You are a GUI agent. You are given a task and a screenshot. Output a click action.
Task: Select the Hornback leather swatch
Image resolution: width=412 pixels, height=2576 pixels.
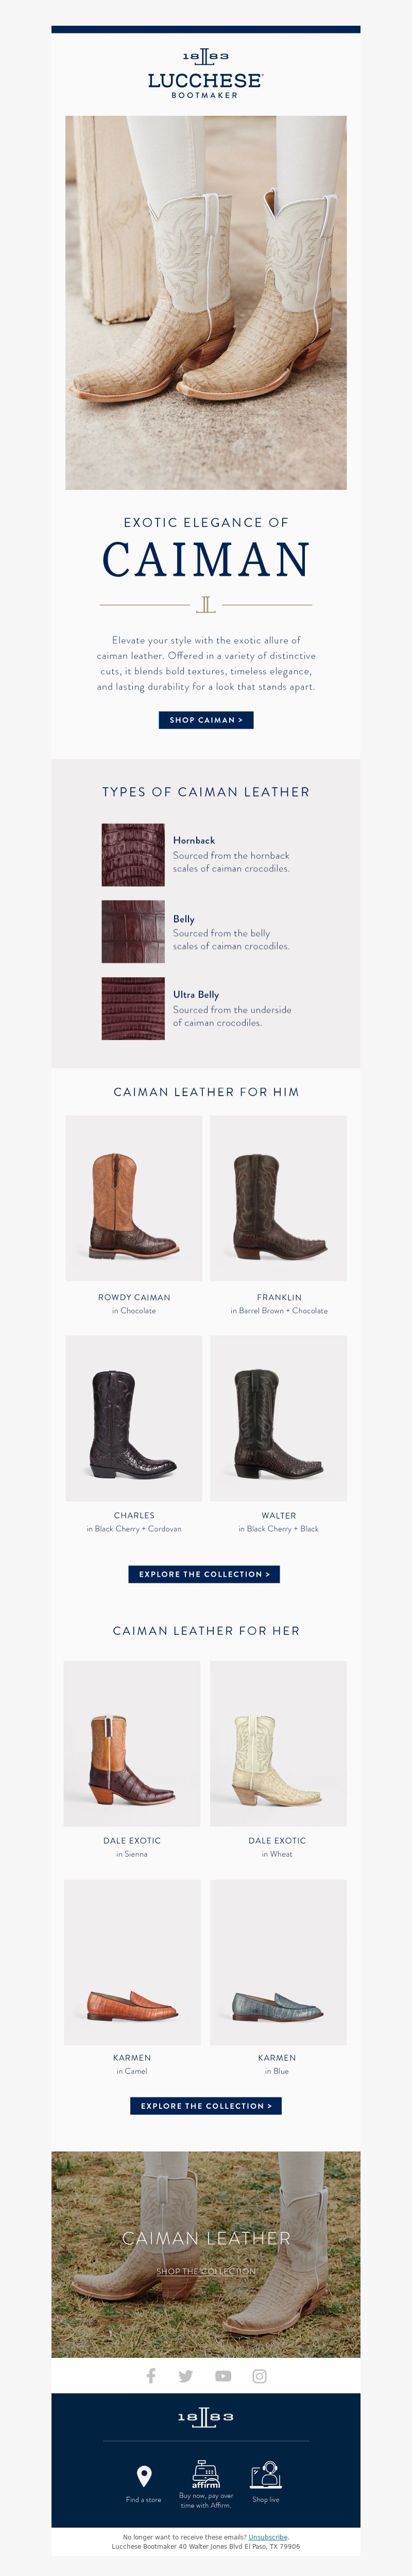(x=133, y=855)
